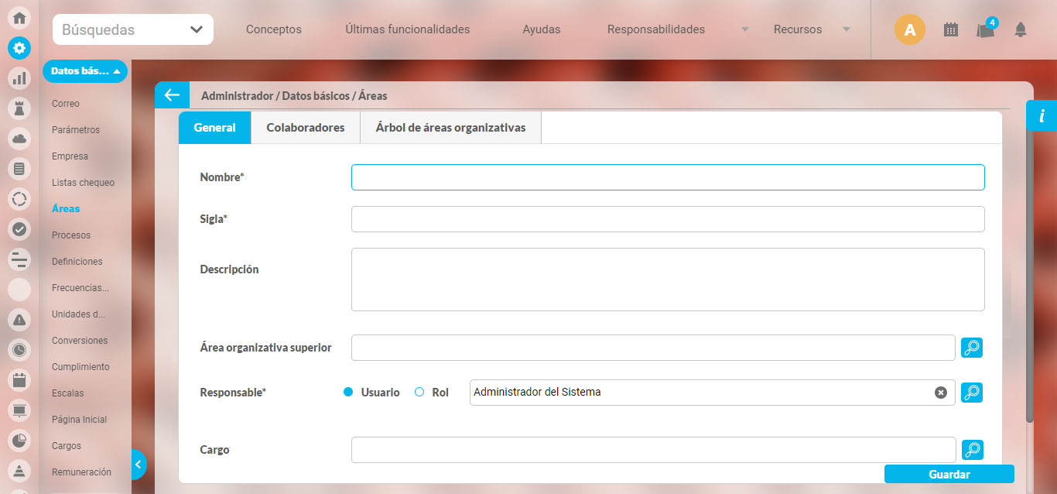
Task: Clear the Administrador del Sistema responsable value
Action: pos(940,393)
